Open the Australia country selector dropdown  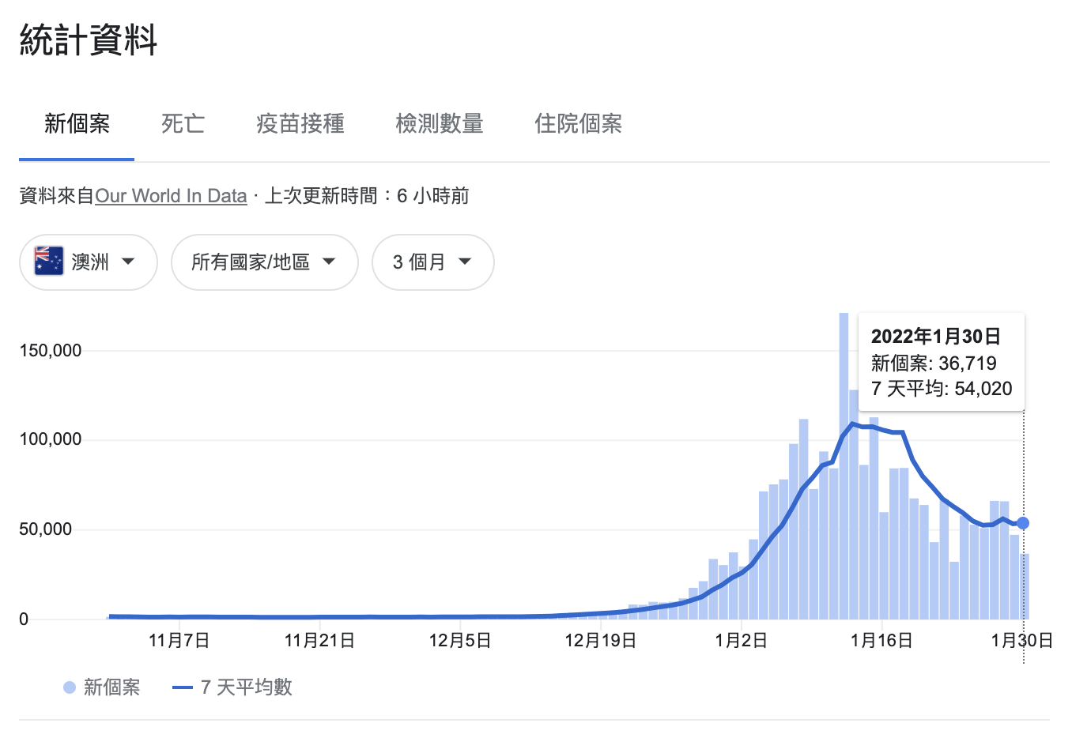coord(88,262)
